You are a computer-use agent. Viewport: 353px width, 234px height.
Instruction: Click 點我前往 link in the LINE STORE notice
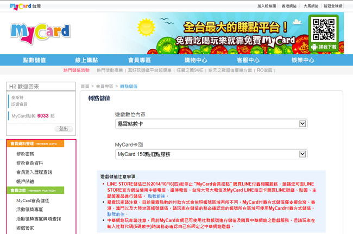[x=156, y=196]
